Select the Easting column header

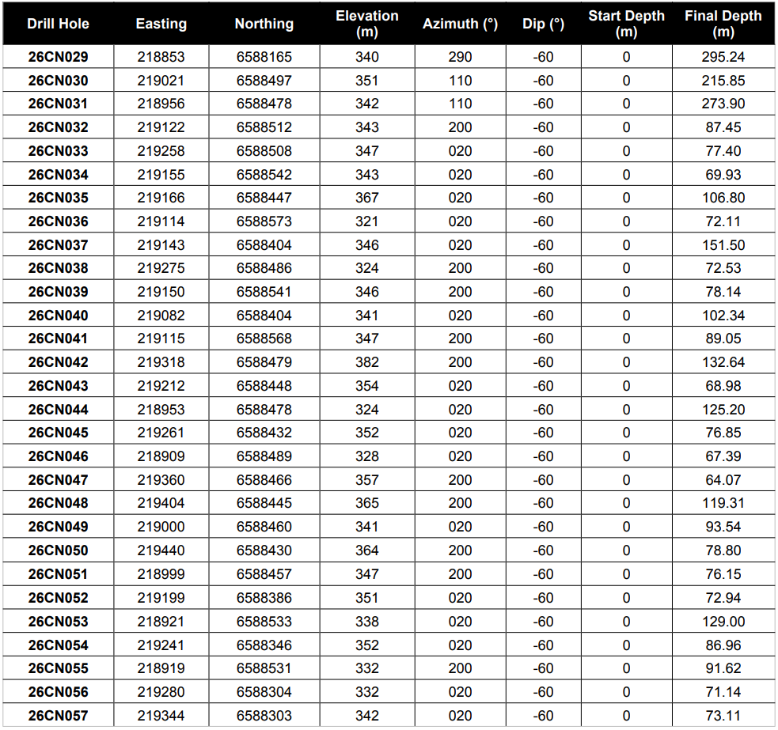point(161,24)
